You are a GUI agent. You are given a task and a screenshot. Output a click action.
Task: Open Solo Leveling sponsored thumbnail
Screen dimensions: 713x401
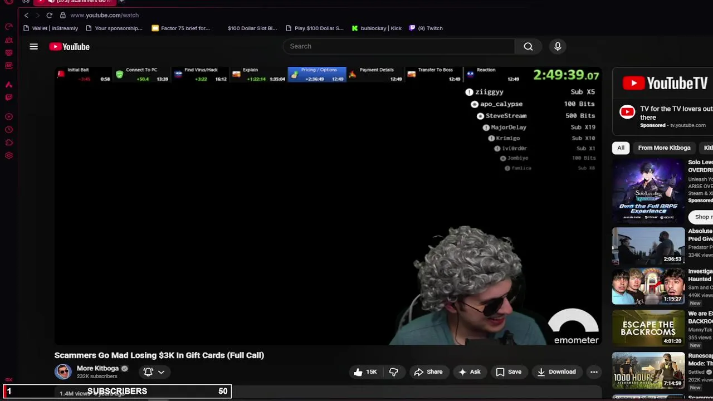click(648, 190)
